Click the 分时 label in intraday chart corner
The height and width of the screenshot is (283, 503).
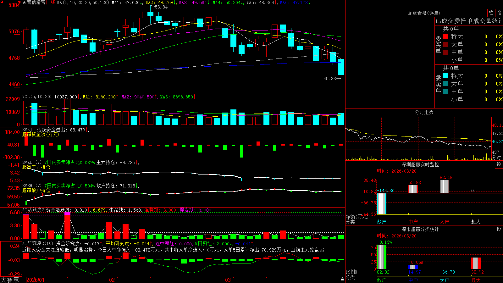[496, 158]
